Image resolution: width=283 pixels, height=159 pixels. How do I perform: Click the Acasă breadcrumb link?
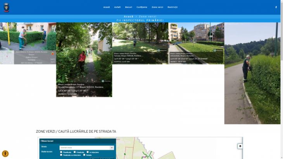(128, 17)
